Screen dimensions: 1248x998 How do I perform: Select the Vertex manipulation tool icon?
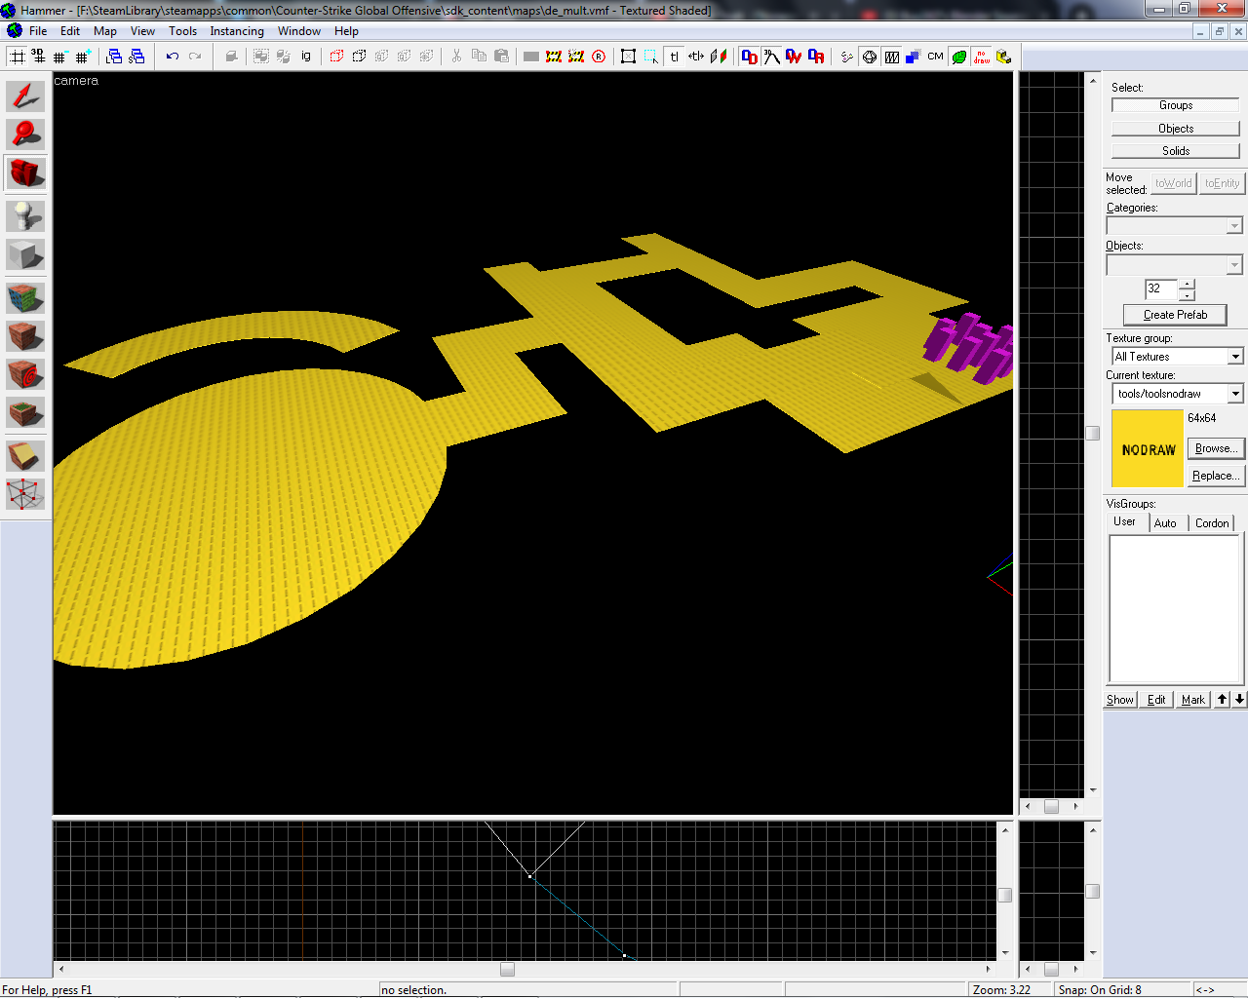coord(25,494)
